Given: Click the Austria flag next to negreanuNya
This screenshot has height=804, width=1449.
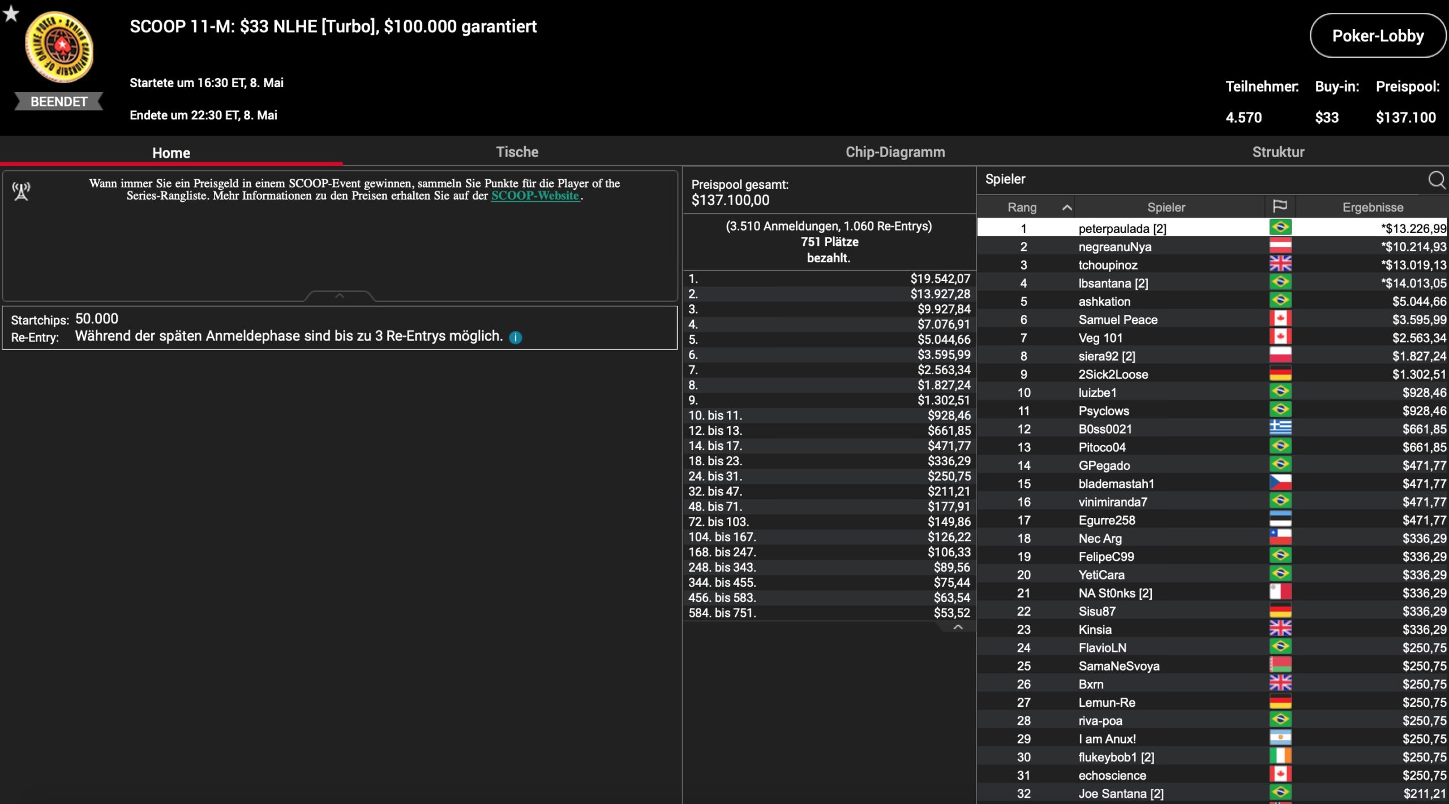Looking at the screenshot, I should point(1280,246).
